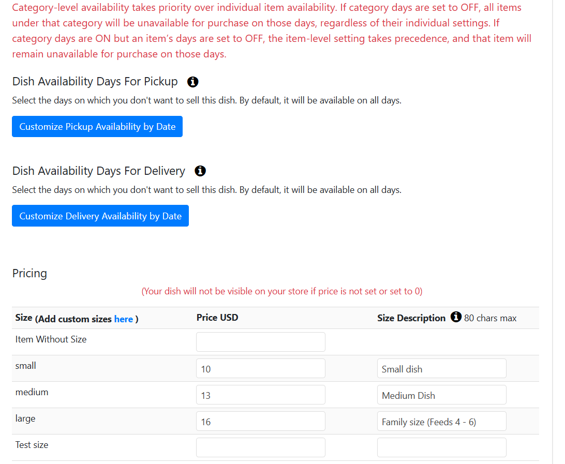The height and width of the screenshot is (464, 565).
Task: Open Customize Delivery Availability by Date
Action: (x=100, y=216)
